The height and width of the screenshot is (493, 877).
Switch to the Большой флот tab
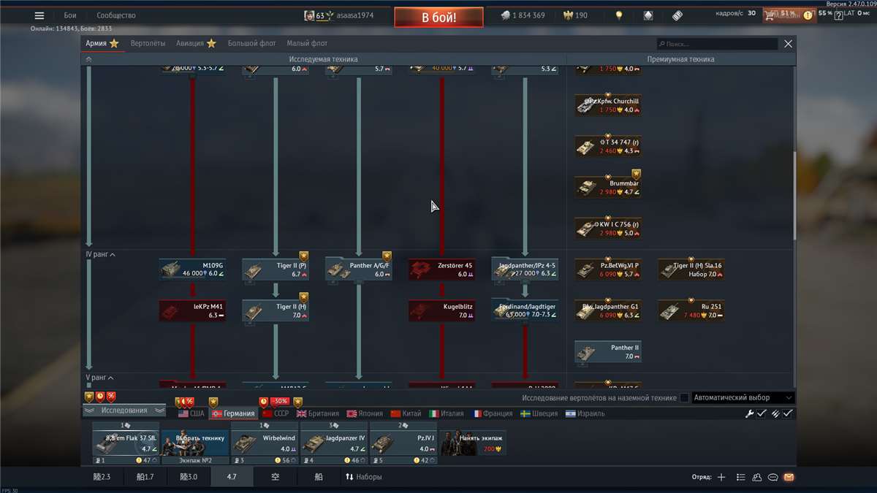[x=251, y=44]
